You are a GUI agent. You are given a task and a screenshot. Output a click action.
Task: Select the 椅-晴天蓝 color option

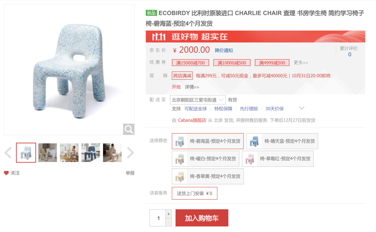coord(282,141)
